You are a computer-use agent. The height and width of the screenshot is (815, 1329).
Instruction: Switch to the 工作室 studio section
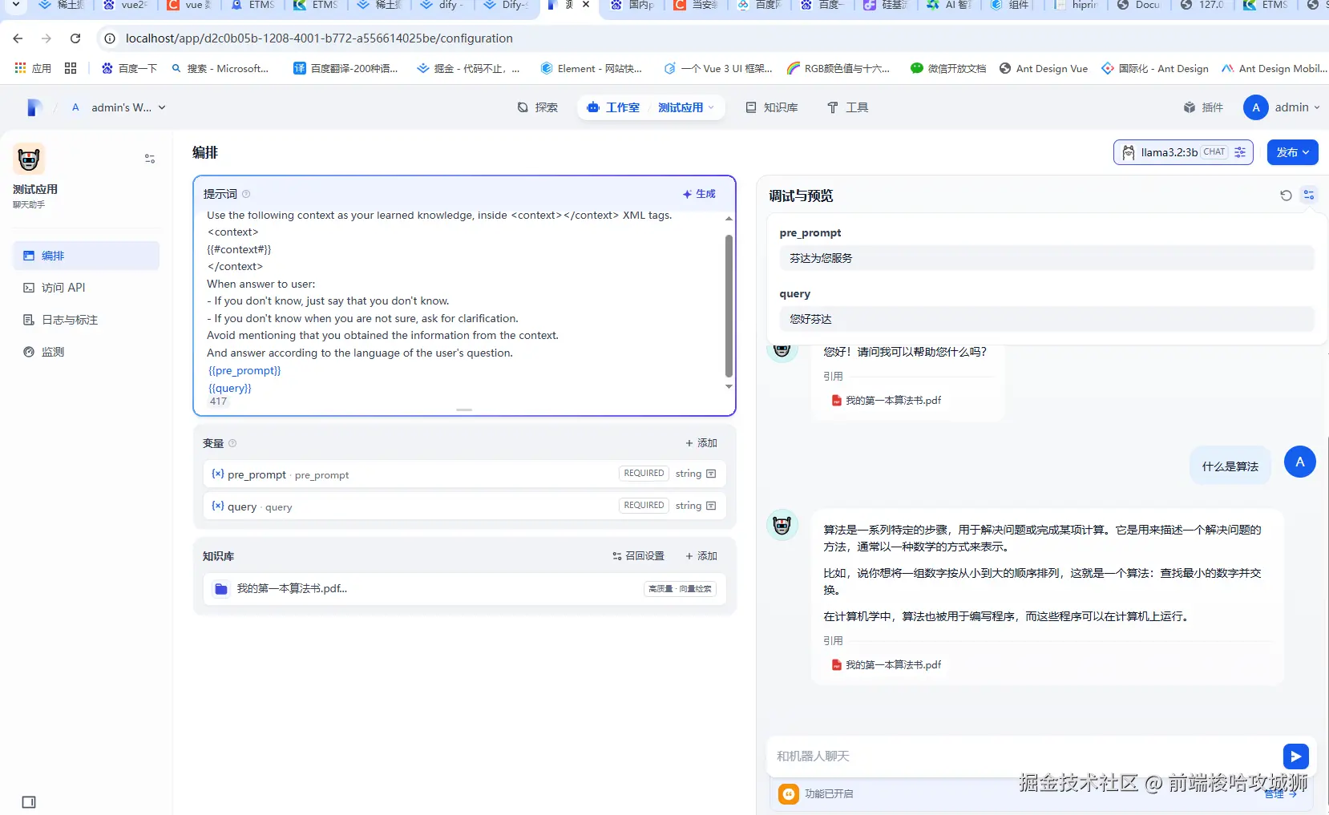[x=613, y=107]
